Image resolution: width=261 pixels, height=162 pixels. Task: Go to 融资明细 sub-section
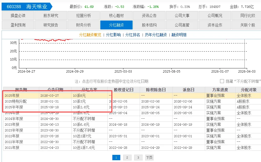point(179,35)
